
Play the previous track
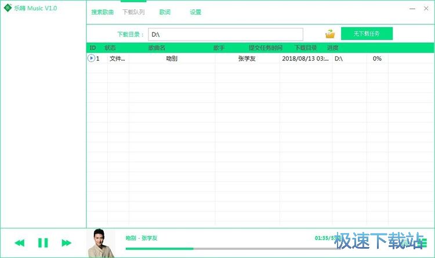click(19, 243)
